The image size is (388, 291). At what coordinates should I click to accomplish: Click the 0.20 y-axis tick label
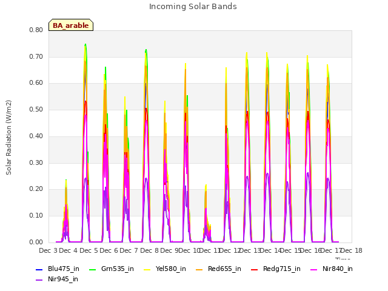pos(36,189)
